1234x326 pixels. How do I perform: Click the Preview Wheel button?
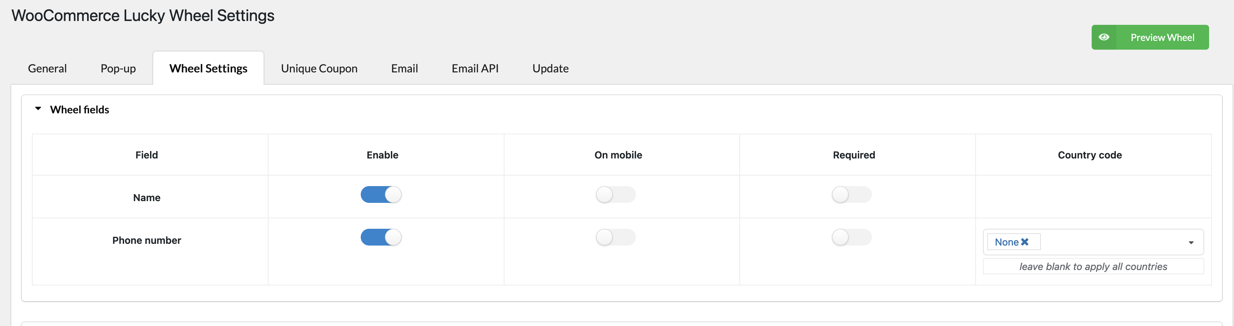[1150, 37]
